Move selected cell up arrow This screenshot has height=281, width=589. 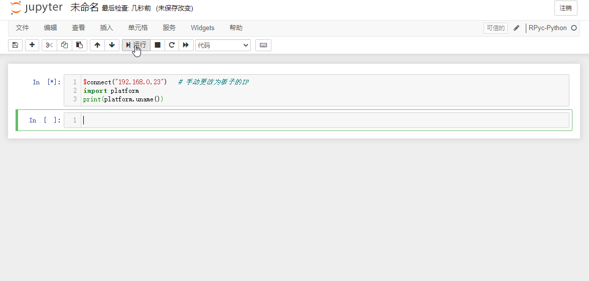click(97, 45)
